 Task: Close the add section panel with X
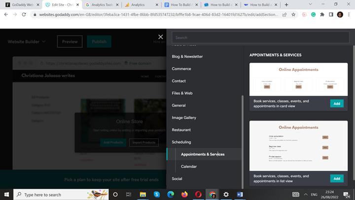[160, 37]
